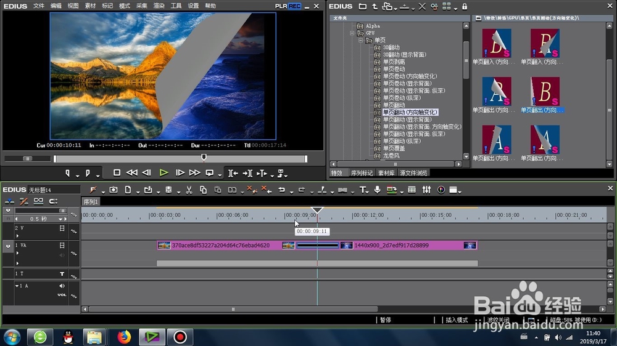Click the Cut scissors icon in timeline toolbar
This screenshot has width=617, height=346.
[189, 190]
